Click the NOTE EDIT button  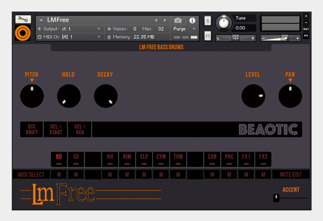point(291,174)
